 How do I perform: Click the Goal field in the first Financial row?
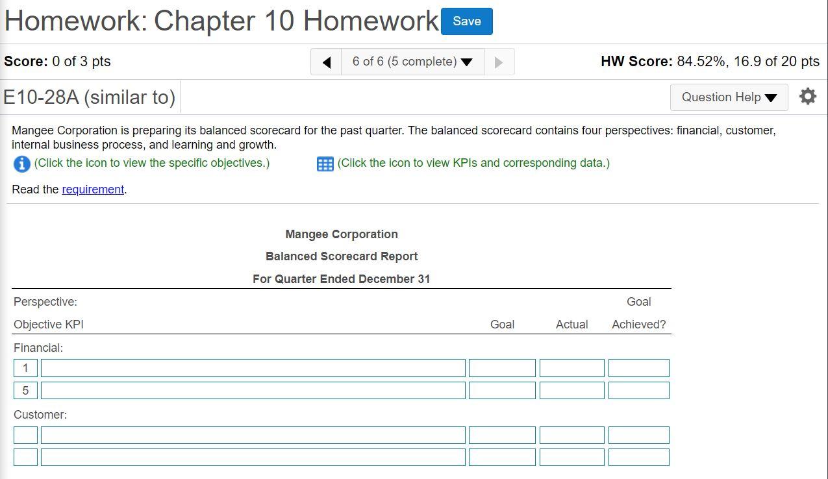502,367
